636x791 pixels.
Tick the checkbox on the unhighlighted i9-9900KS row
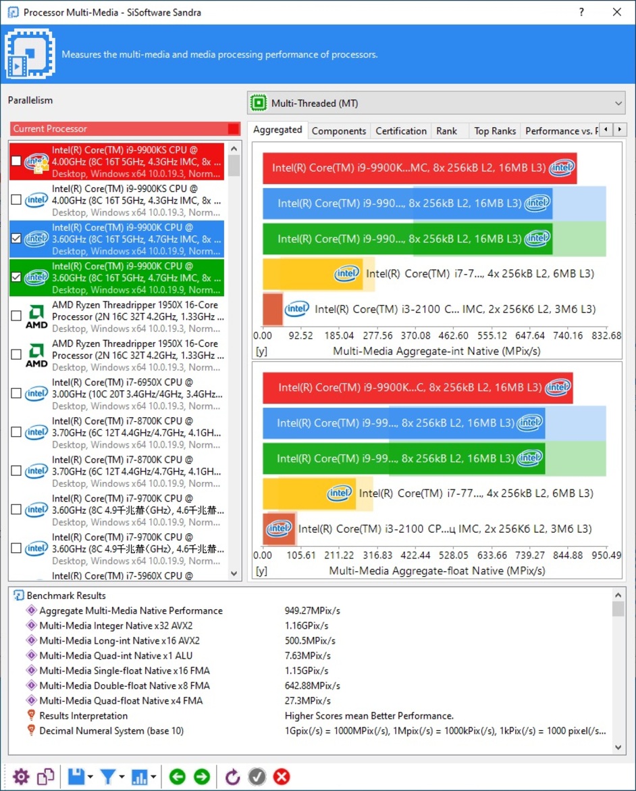pyautogui.click(x=16, y=199)
